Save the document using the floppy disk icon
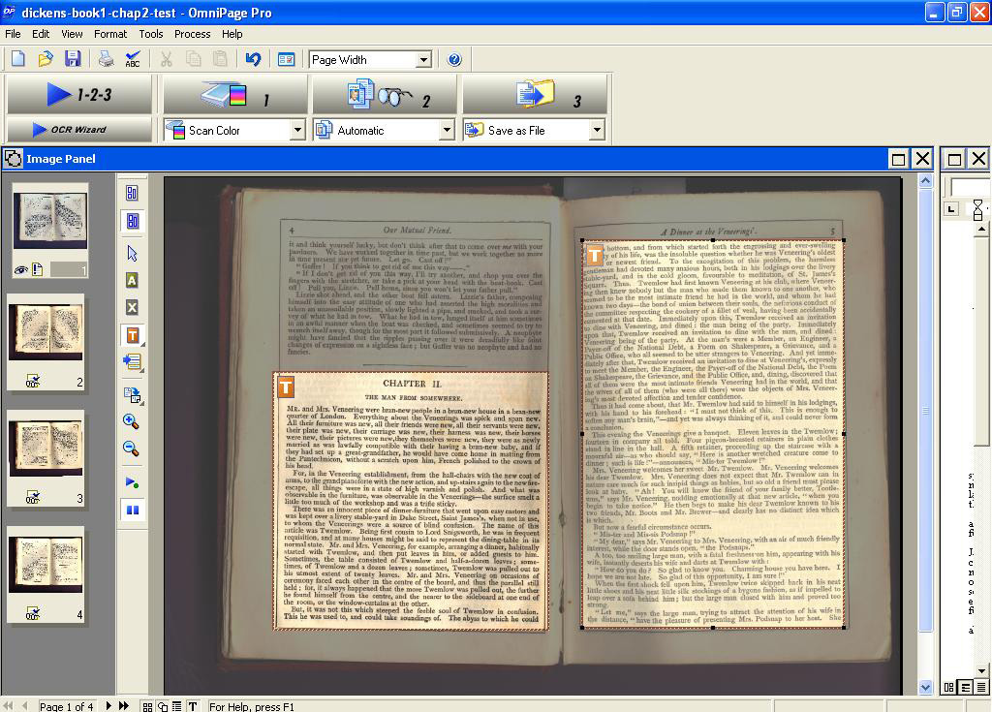The image size is (992, 712). 72,59
